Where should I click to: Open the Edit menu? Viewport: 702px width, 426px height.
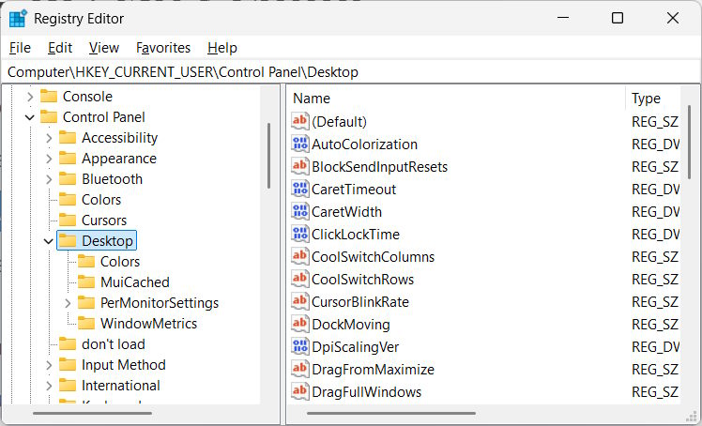(x=60, y=48)
